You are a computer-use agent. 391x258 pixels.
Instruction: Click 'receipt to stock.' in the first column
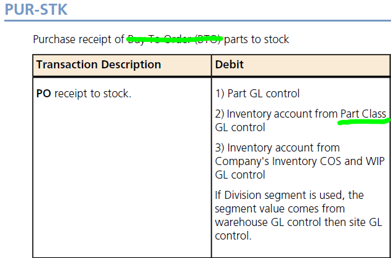click(93, 94)
